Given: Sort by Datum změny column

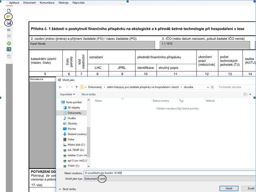Looking at the screenshot, I should click(161, 101).
